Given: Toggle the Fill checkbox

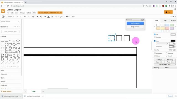Looking at the screenshot, I should click(x=155, y=34).
